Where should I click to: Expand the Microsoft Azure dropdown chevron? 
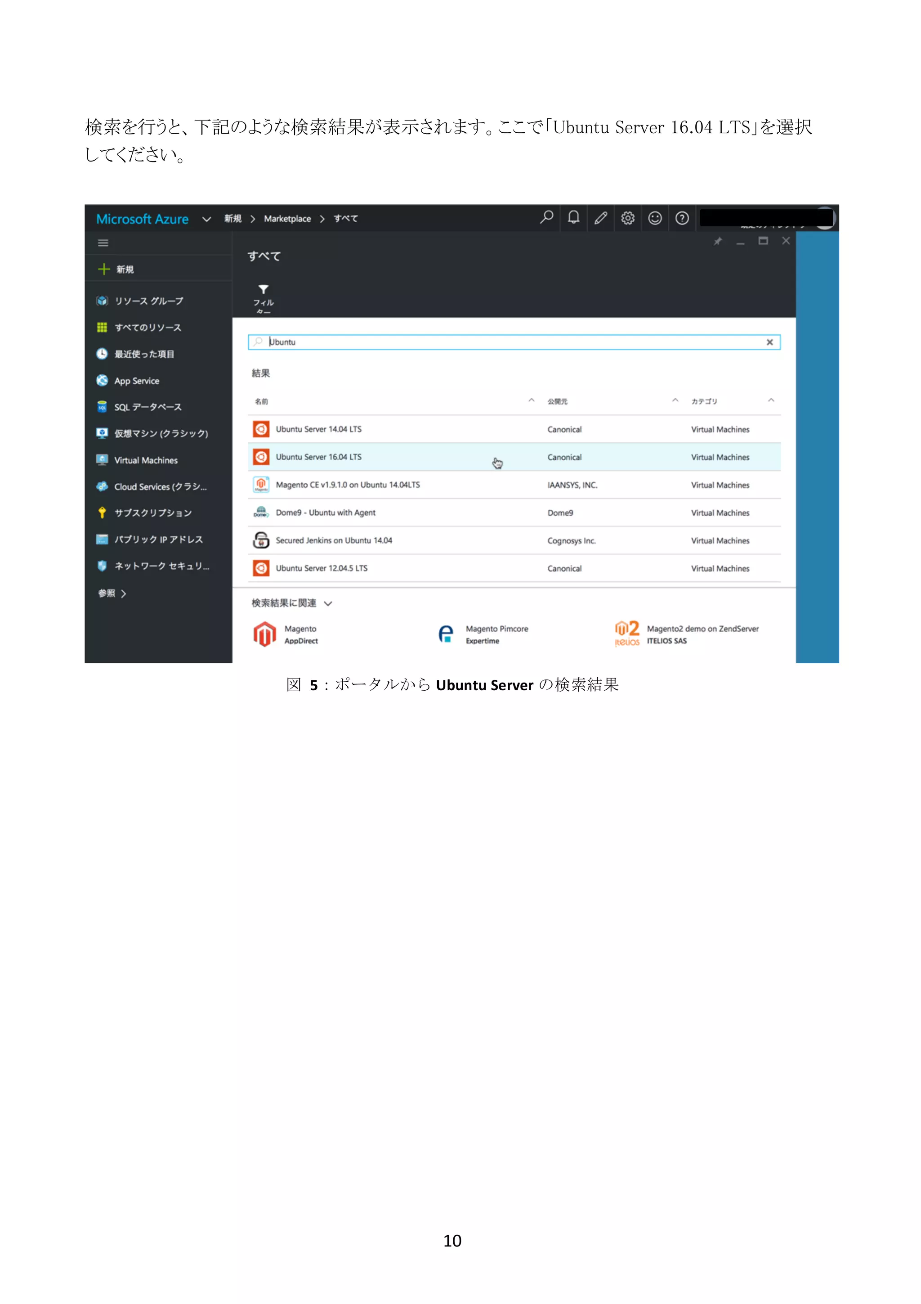206,219
